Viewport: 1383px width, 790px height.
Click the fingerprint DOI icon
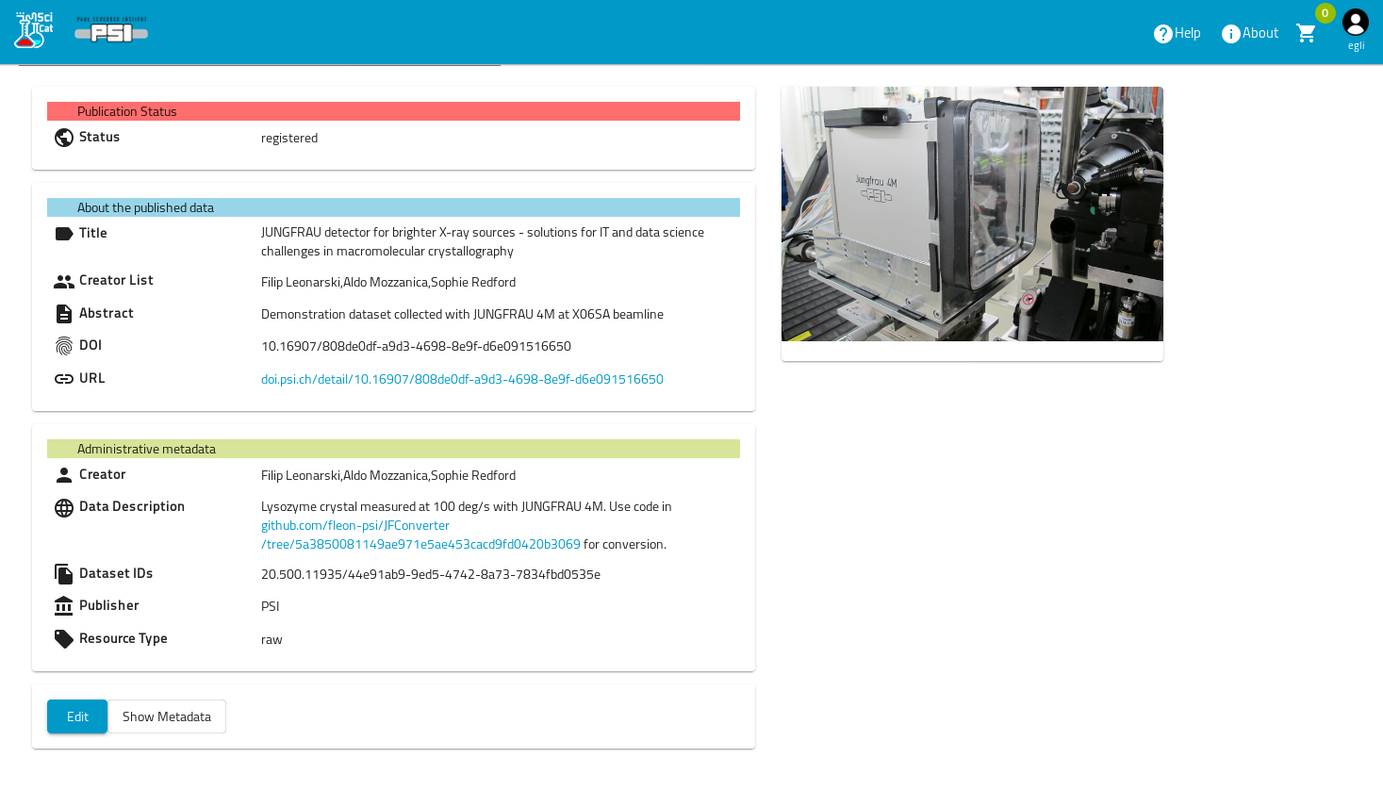[64, 346]
